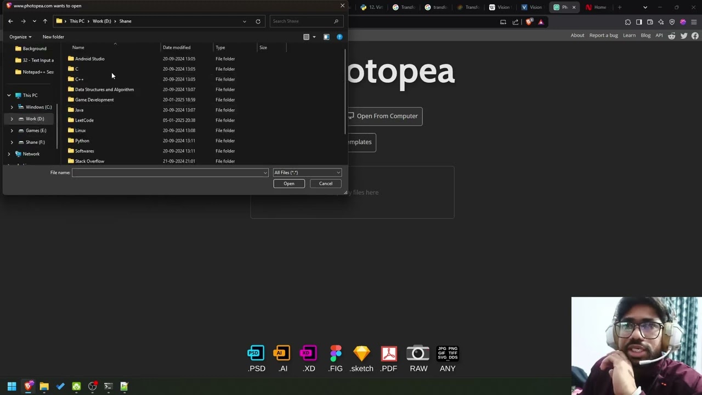Go up one folder level with the Up arrow
This screenshot has width=702, height=395.
(45, 21)
